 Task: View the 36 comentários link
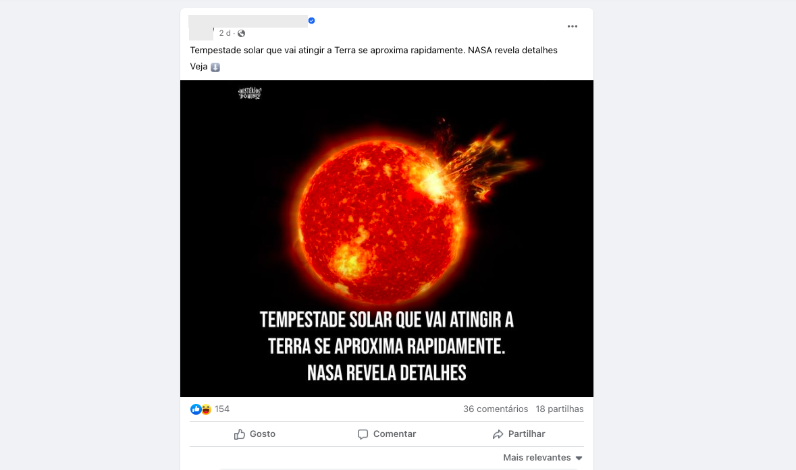[x=496, y=409]
